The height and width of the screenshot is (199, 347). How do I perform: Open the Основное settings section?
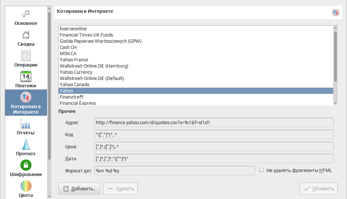tap(26, 18)
